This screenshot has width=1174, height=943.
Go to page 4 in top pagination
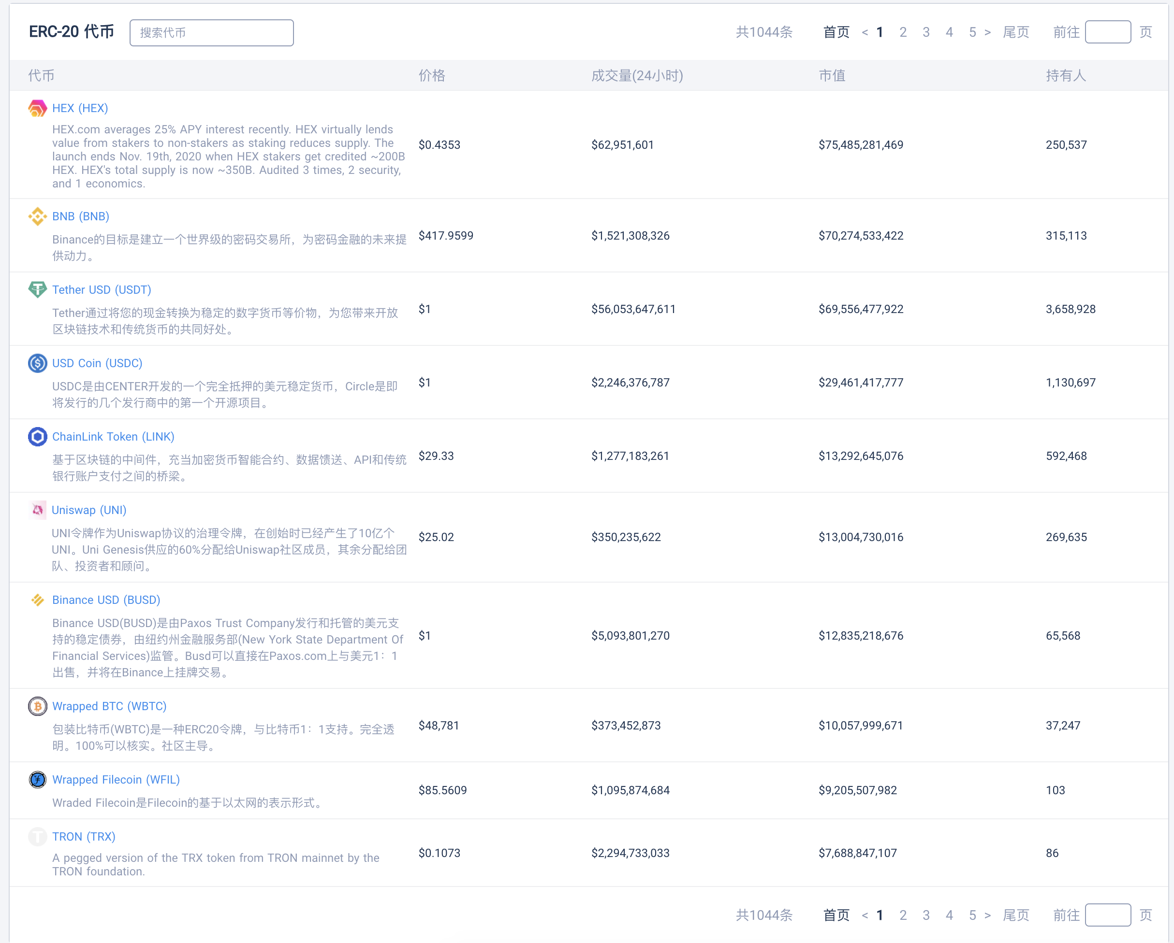coord(949,32)
